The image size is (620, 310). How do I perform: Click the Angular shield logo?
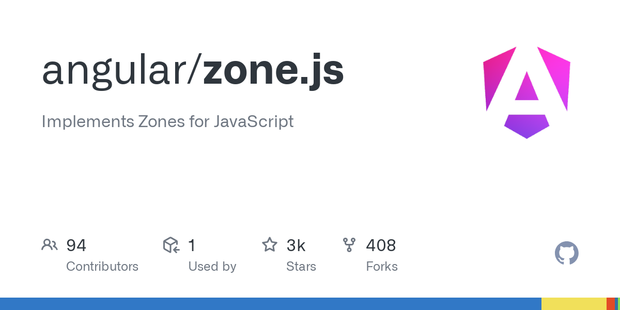[526, 93]
